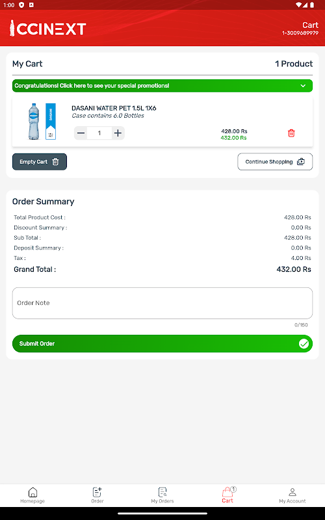Submit the order with green button
The height and width of the screenshot is (520, 325).
pos(162,344)
